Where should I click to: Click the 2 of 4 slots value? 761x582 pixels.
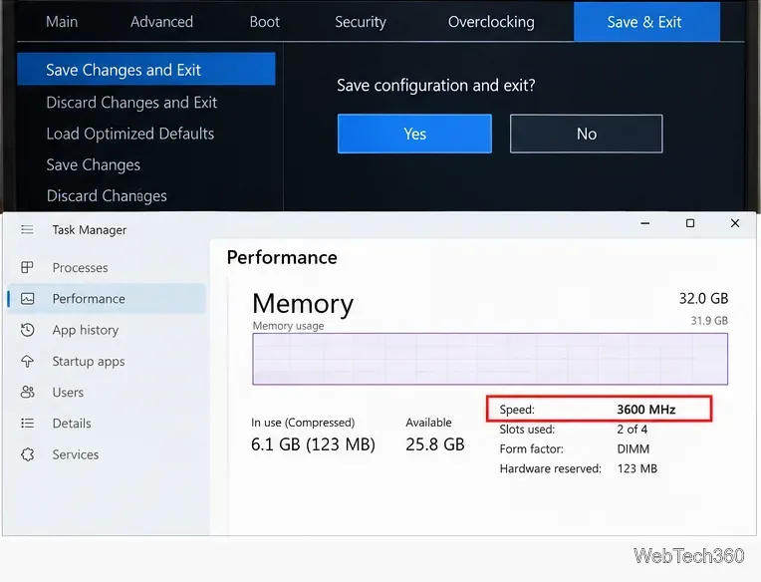coord(632,430)
